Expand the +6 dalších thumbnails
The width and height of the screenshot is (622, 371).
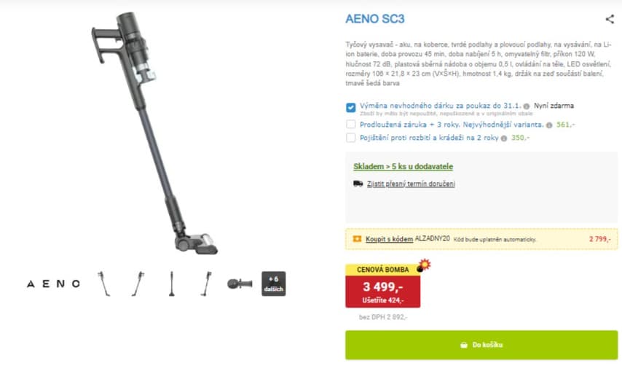273,284
